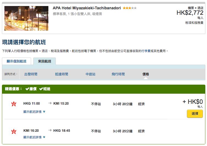Click the 短途 checkmark icon
The width and height of the screenshot is (207, 146).
pyautogui.click(x=41, y=89)
